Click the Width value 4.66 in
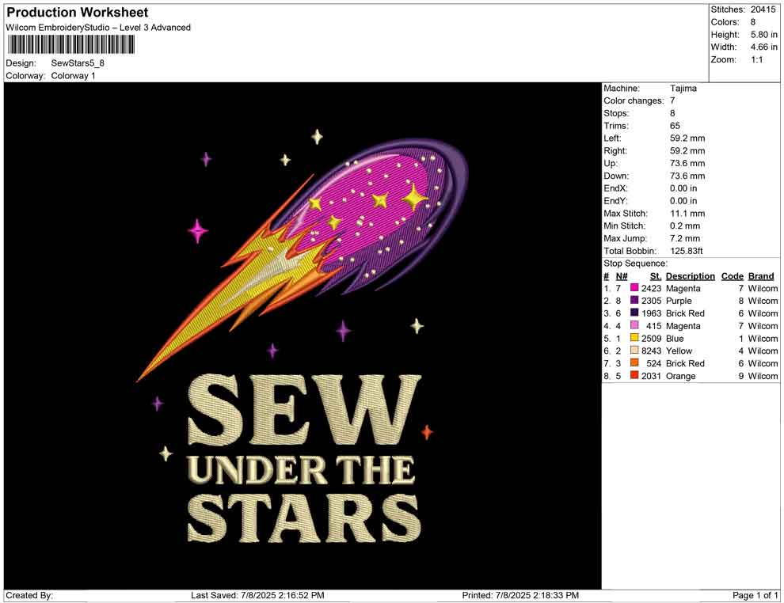 click(763, 47)
